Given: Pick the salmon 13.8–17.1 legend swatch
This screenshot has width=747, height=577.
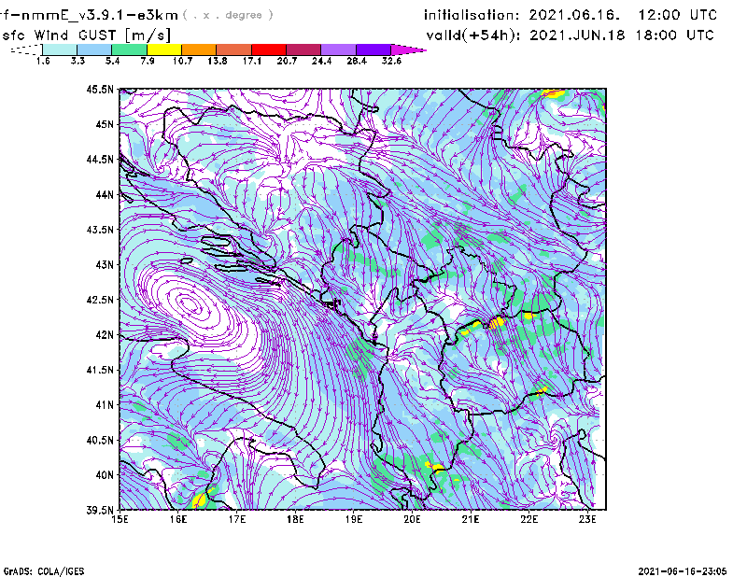Looking at the screenshot, I should coord(234,49).
